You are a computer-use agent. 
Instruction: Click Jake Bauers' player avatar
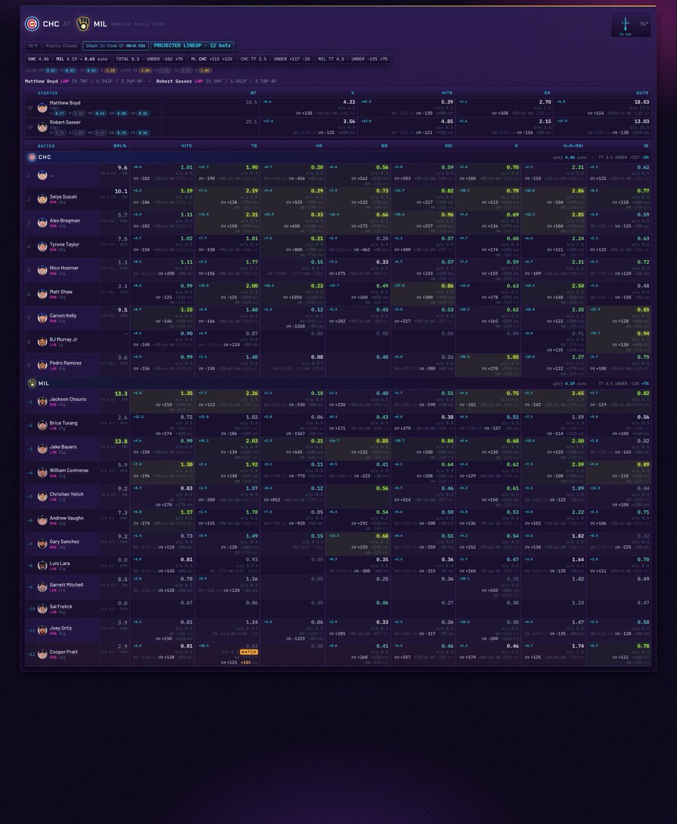point(43,448)
